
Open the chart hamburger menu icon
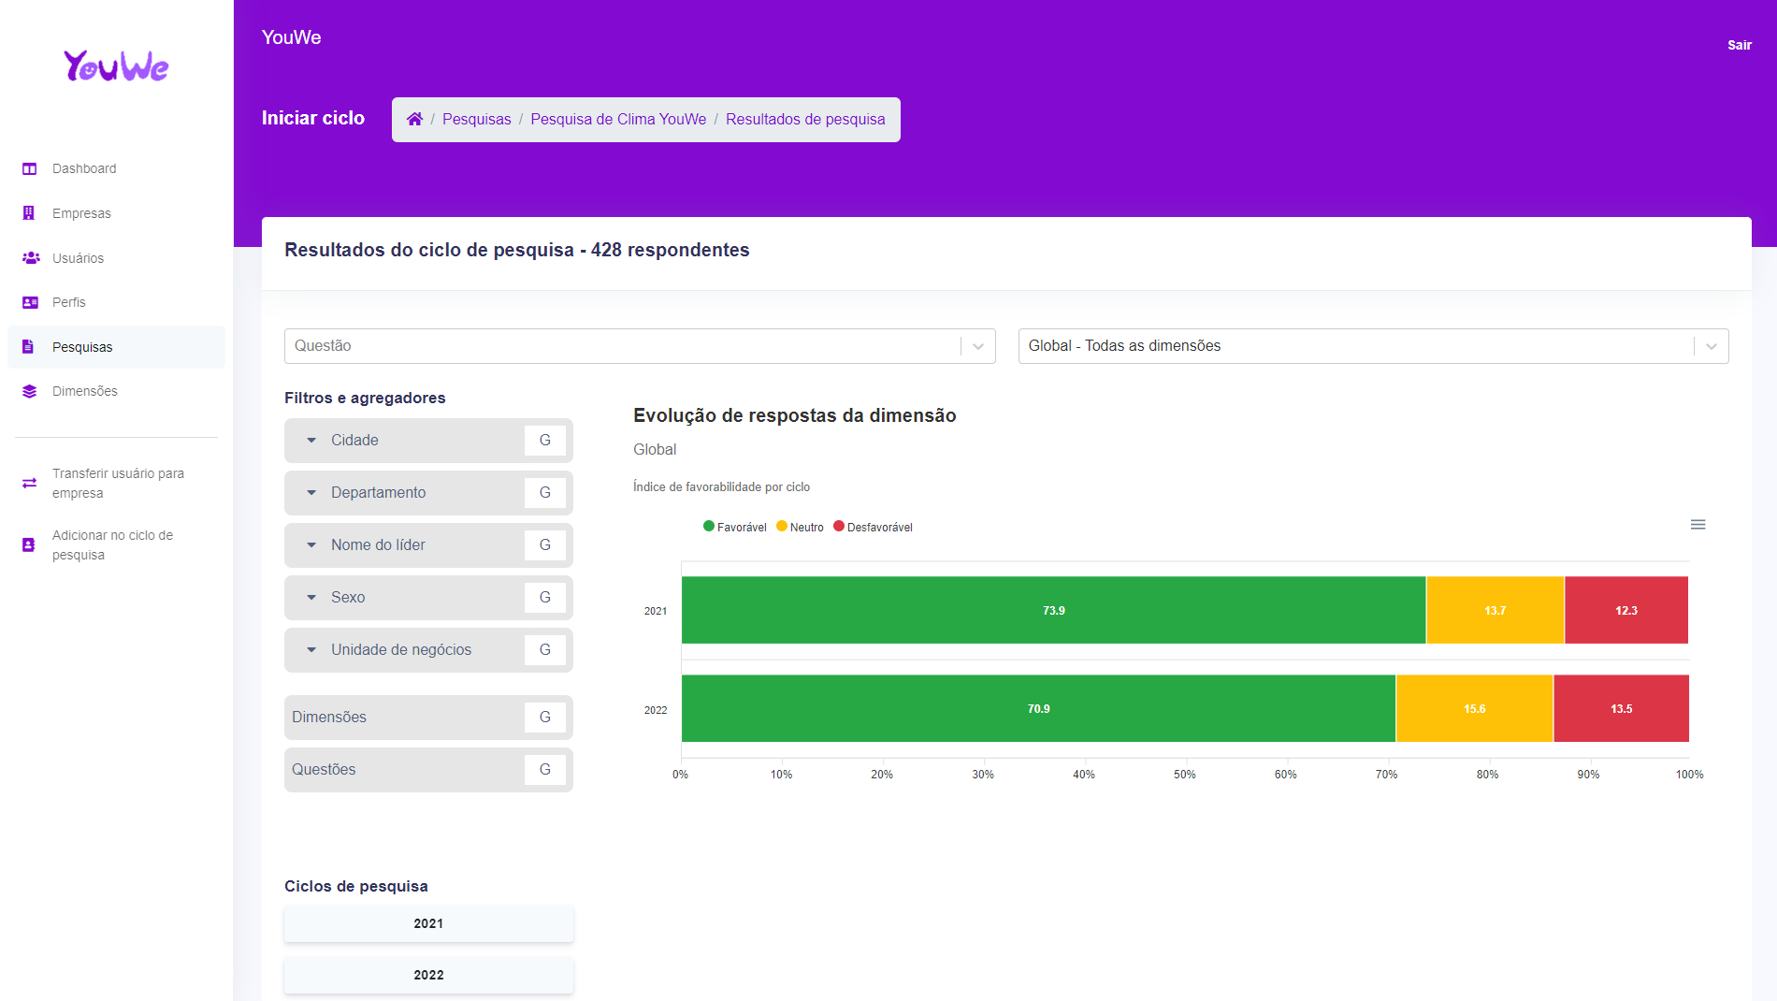(1698, 525)
